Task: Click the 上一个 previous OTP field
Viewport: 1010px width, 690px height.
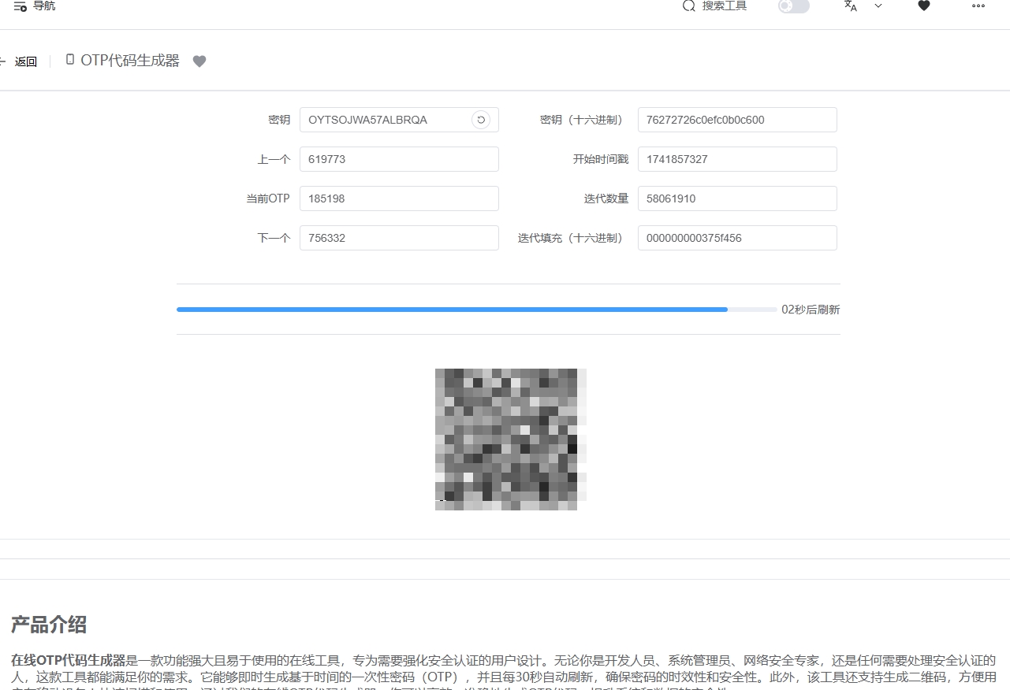Action: click(x=399, y=159)
